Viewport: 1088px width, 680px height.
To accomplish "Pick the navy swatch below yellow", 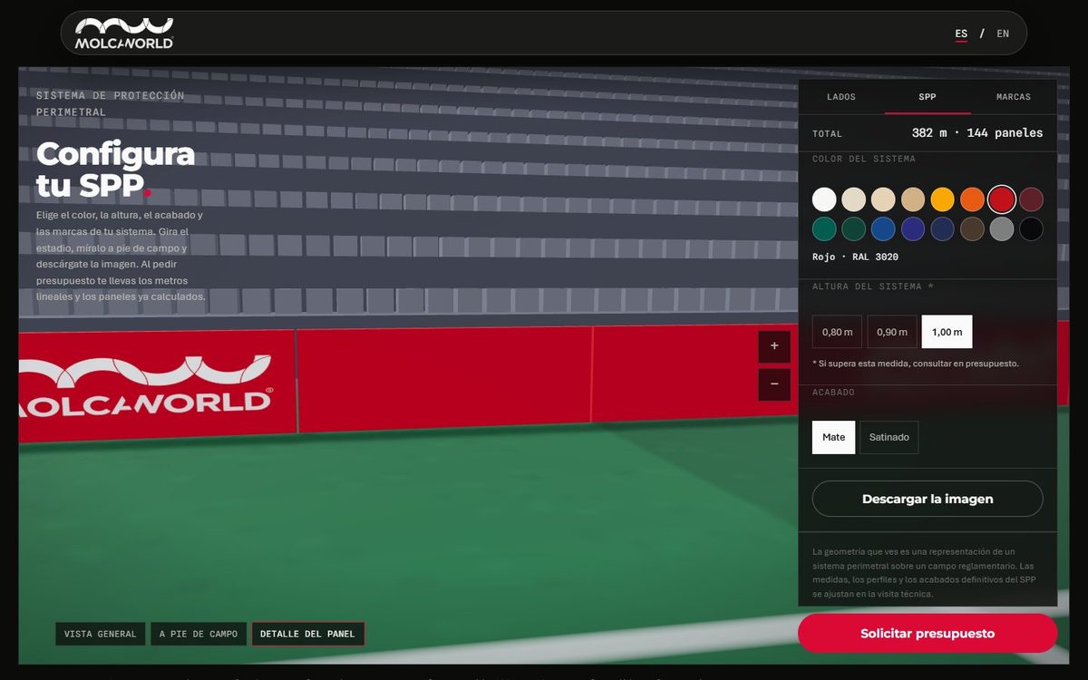I will tap(943, 228).
